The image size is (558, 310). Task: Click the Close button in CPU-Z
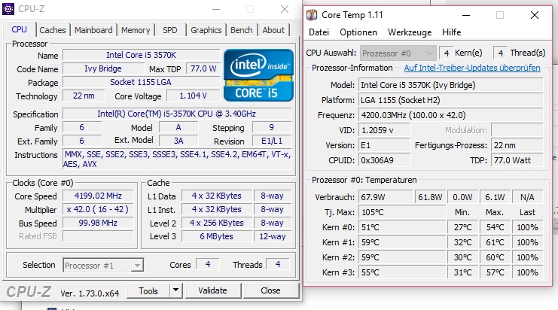271,290
